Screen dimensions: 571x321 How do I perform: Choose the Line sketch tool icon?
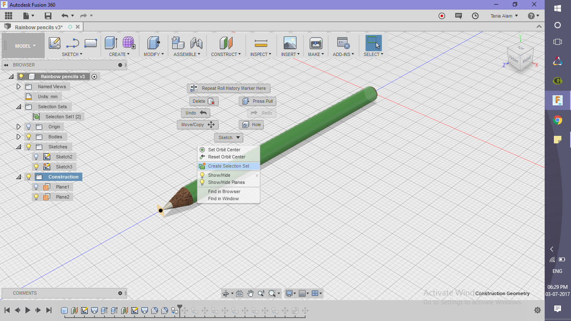(73, 43)
